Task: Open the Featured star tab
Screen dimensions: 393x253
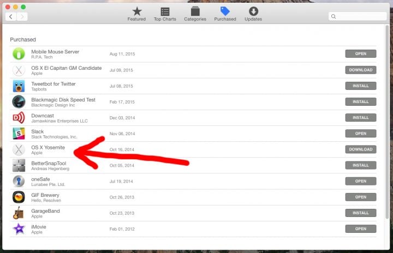Action: click(x=136, y=14)
